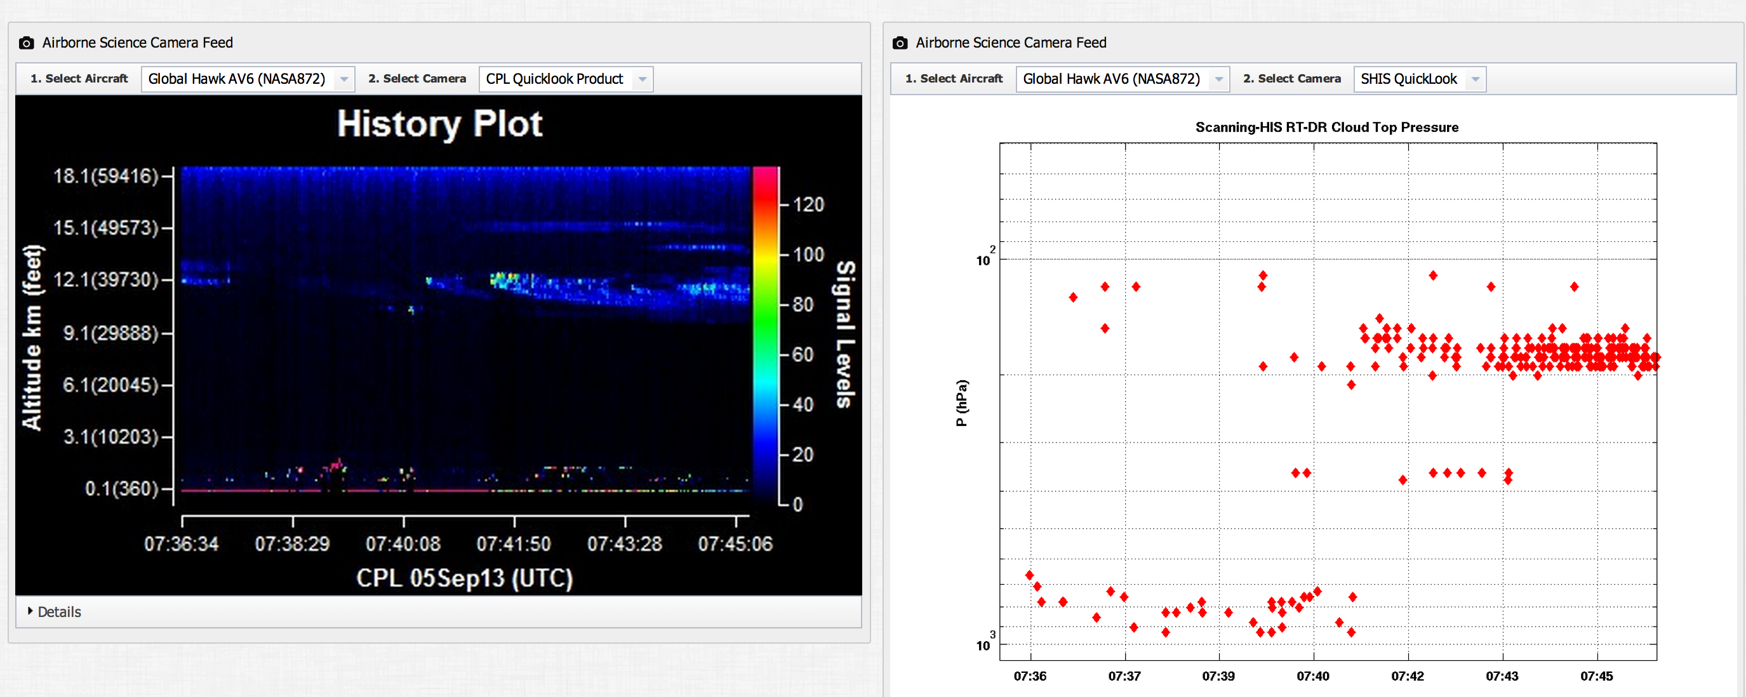Image resolution: width=1746 pixels, height=697 pixels.
Task: Click the 07:42 tick on SHIS plot
Action: (x=1408, y=676)
